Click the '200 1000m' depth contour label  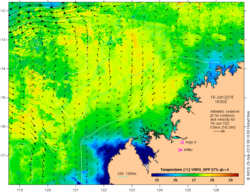[127, 174]
